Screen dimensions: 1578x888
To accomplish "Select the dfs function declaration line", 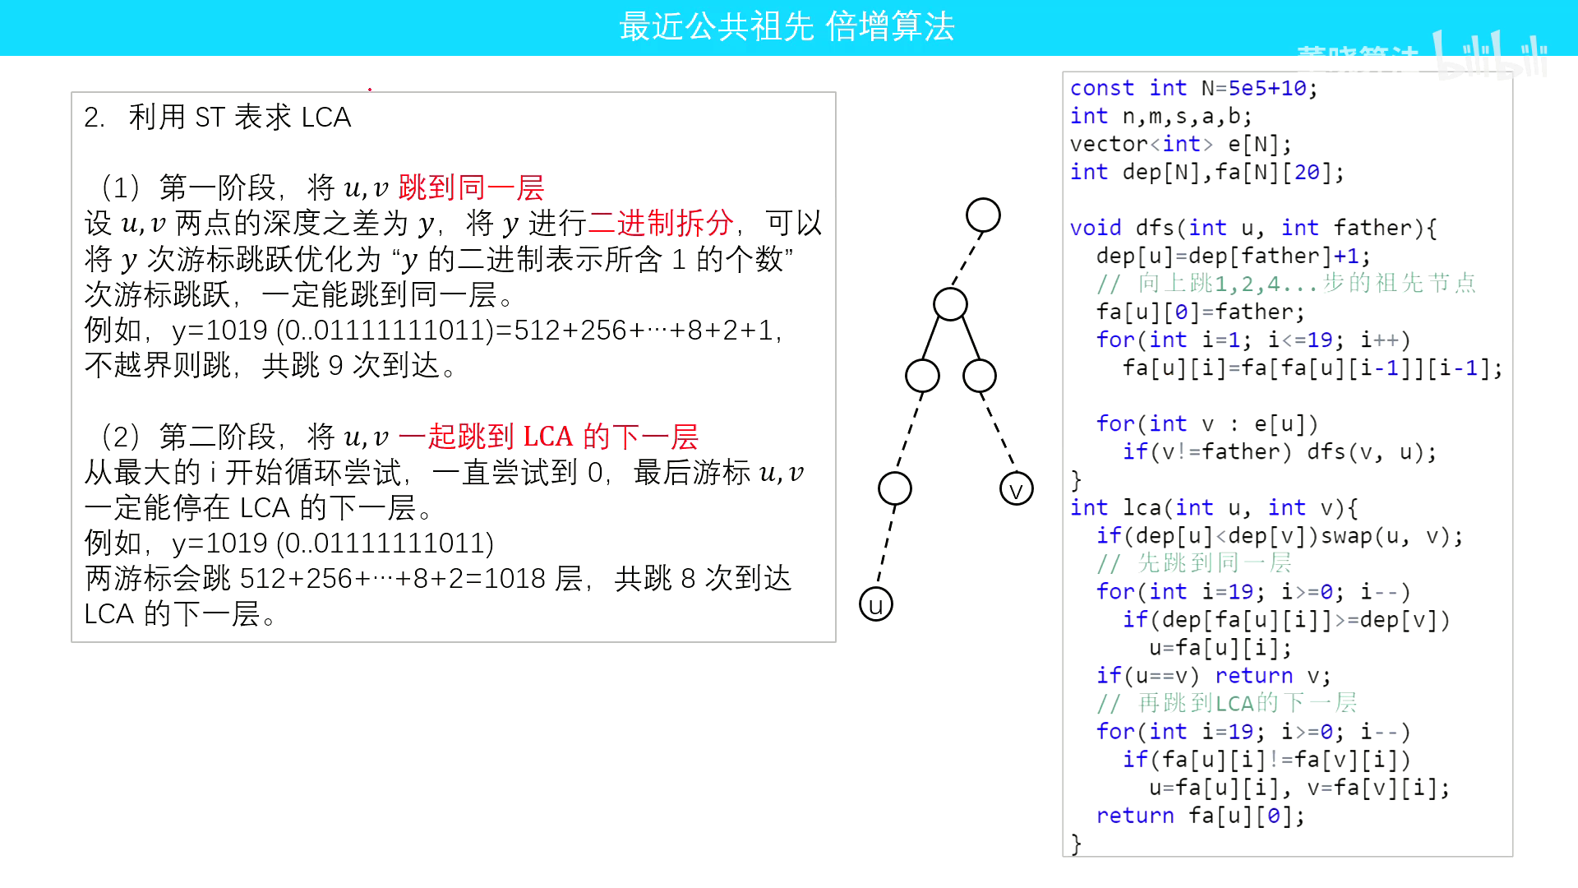I will (1252, 228).
